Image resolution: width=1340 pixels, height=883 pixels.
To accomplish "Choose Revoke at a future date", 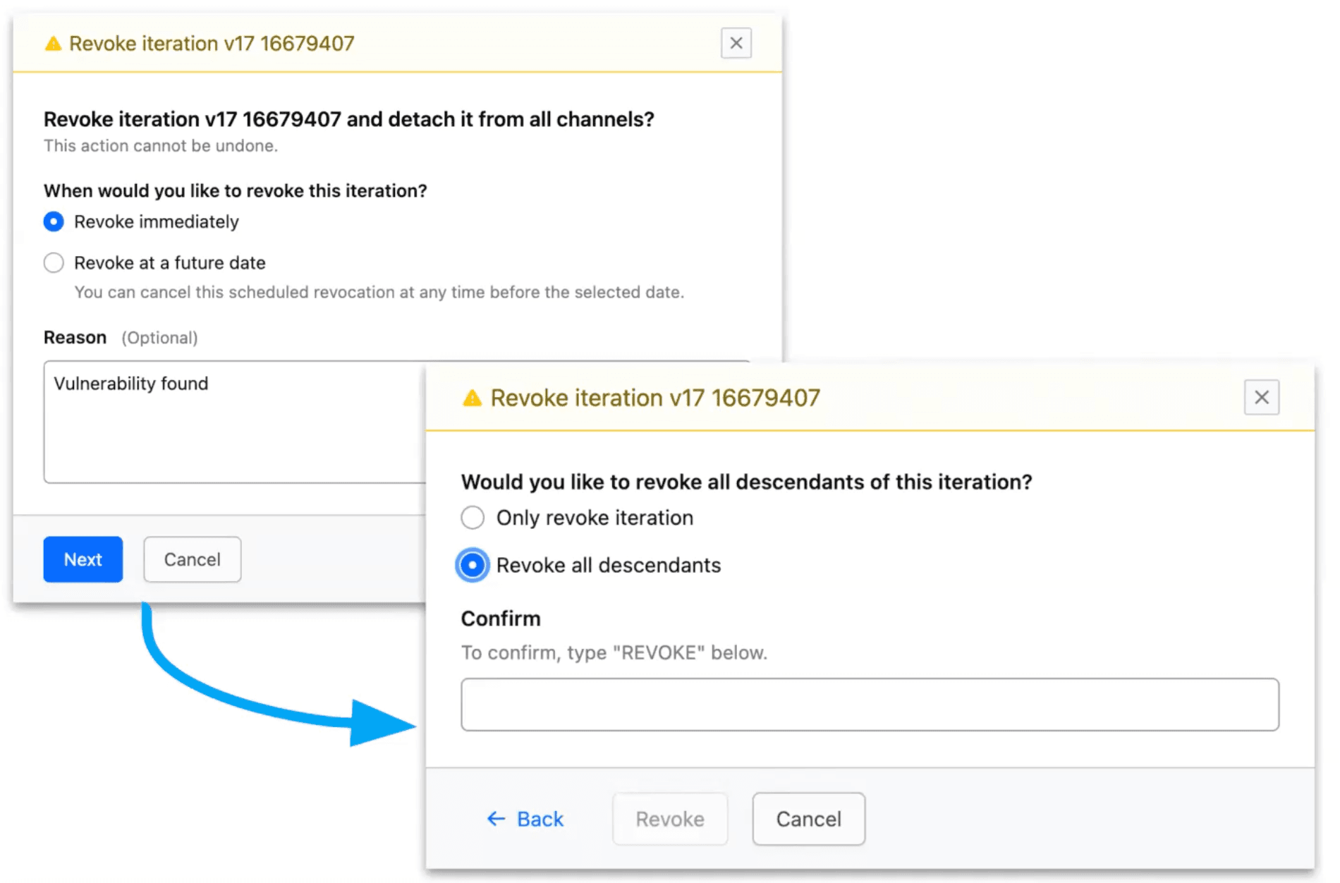I will [x=54, y=263].
